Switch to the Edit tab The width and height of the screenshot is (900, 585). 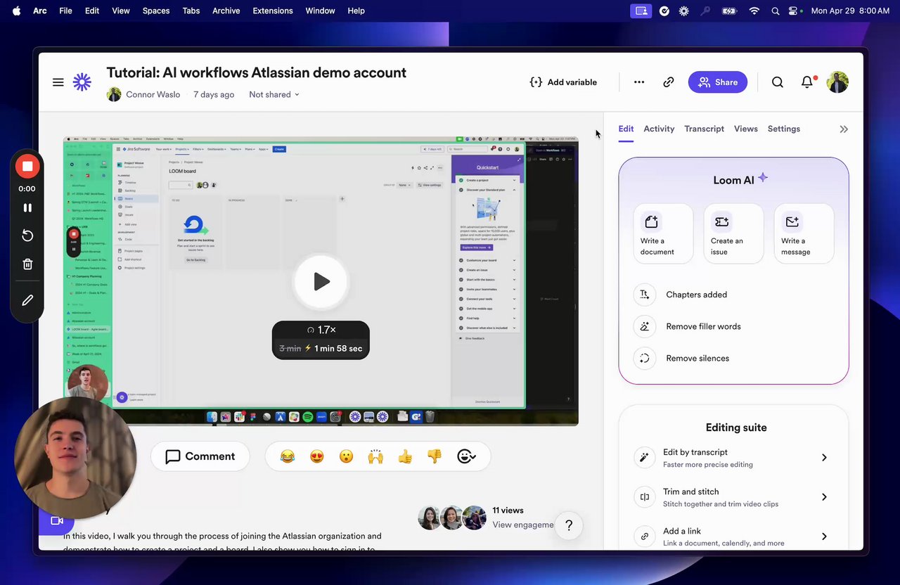tap(626, 129)
